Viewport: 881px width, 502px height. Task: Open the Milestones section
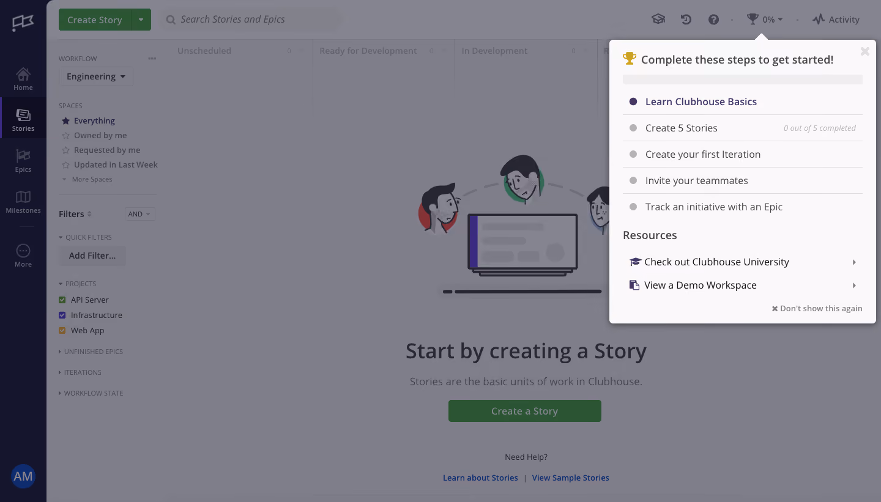tap(23, 202)
